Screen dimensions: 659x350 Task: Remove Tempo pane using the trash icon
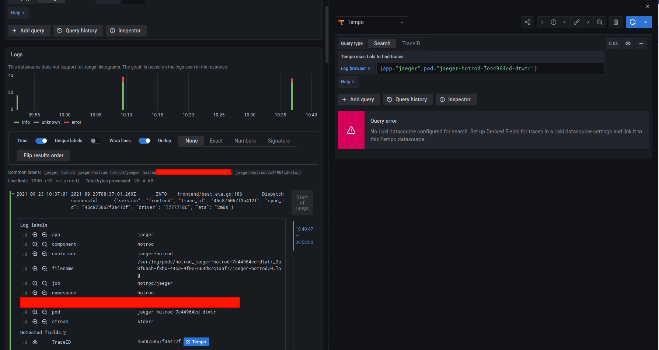click(616, 22)
